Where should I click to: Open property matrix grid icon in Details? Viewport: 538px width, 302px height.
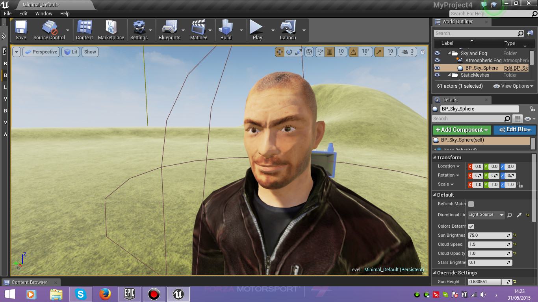click(x=517, y=119)
